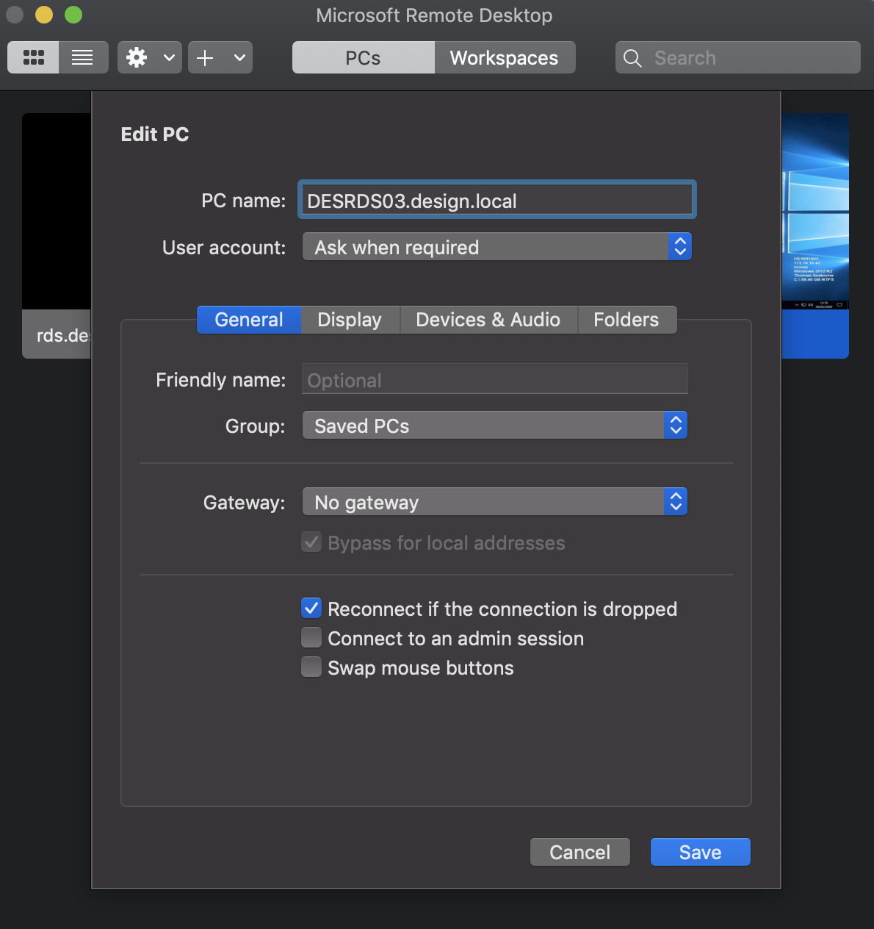The height and width of the screenshot is (929, 874).
Task: Select the PCs tab
Action: click(x=363, y=58)
